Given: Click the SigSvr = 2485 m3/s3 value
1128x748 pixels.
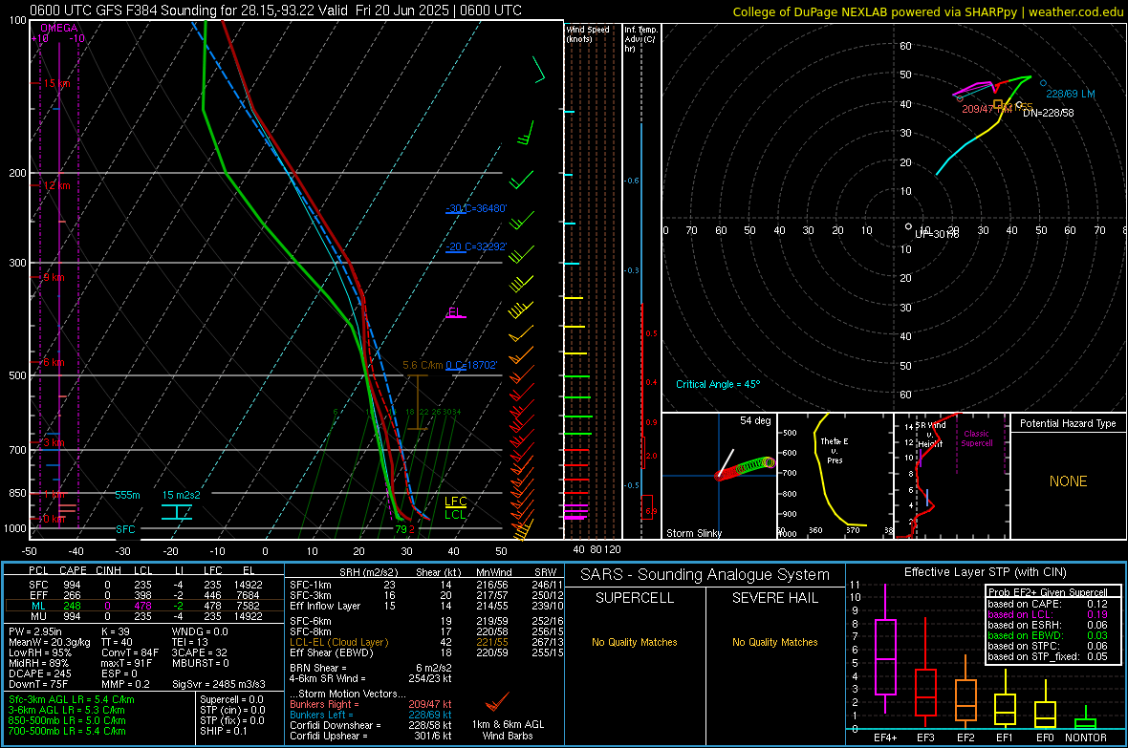Looking at the screenshot, I should (x=219, y=684).
